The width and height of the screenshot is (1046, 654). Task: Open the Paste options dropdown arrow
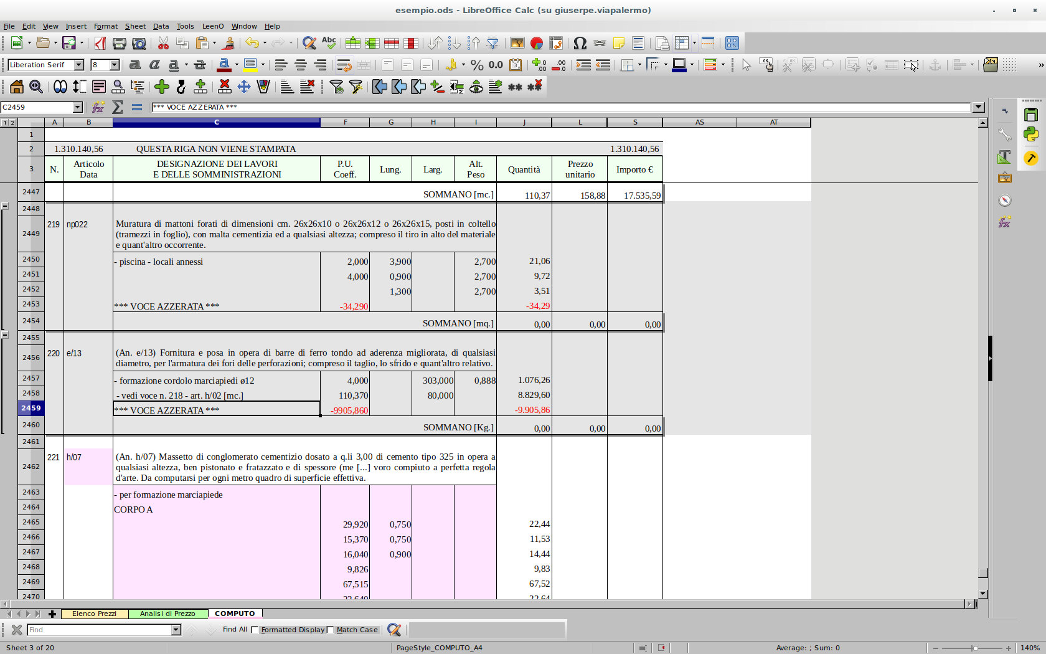(x=214, y=43)
